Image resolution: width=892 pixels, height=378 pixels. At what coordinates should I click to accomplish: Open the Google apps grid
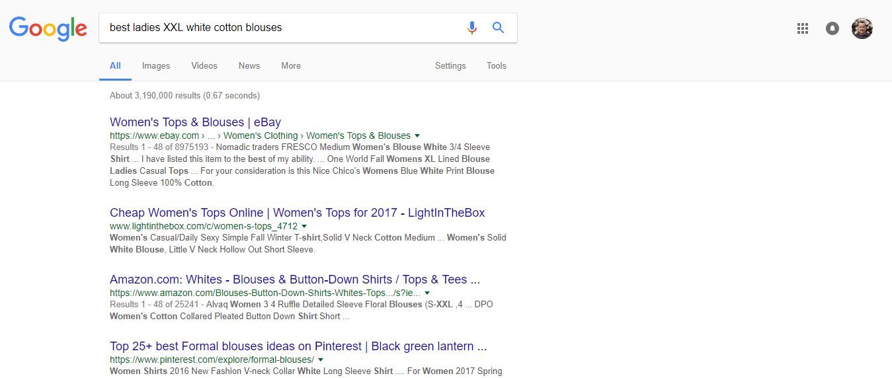tap(803, 28)
